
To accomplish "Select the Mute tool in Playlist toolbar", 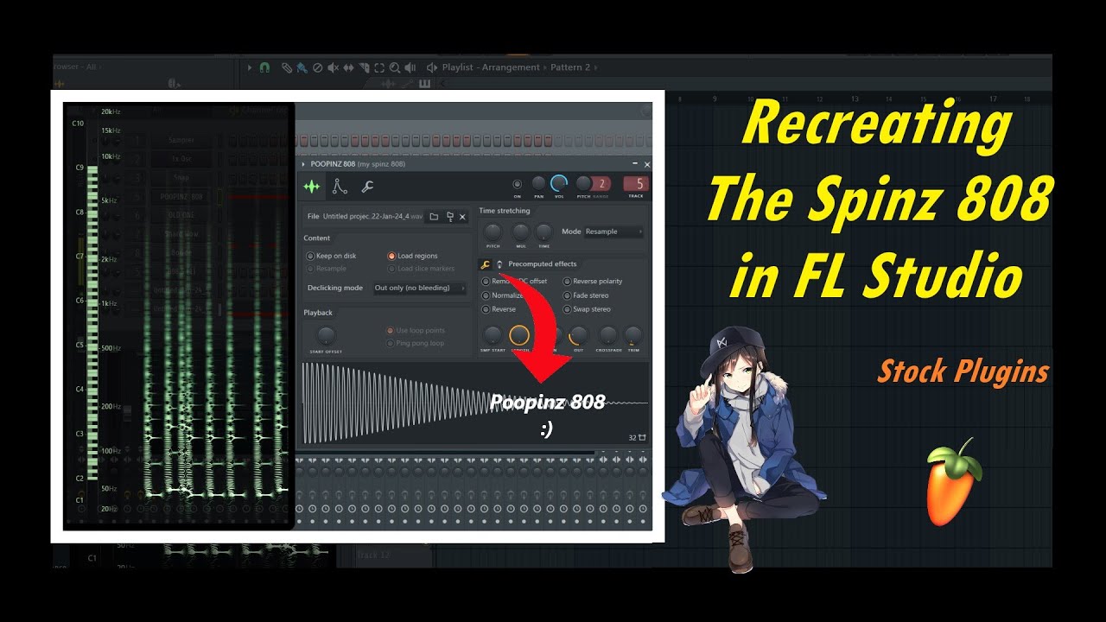I will coord(333,67).
